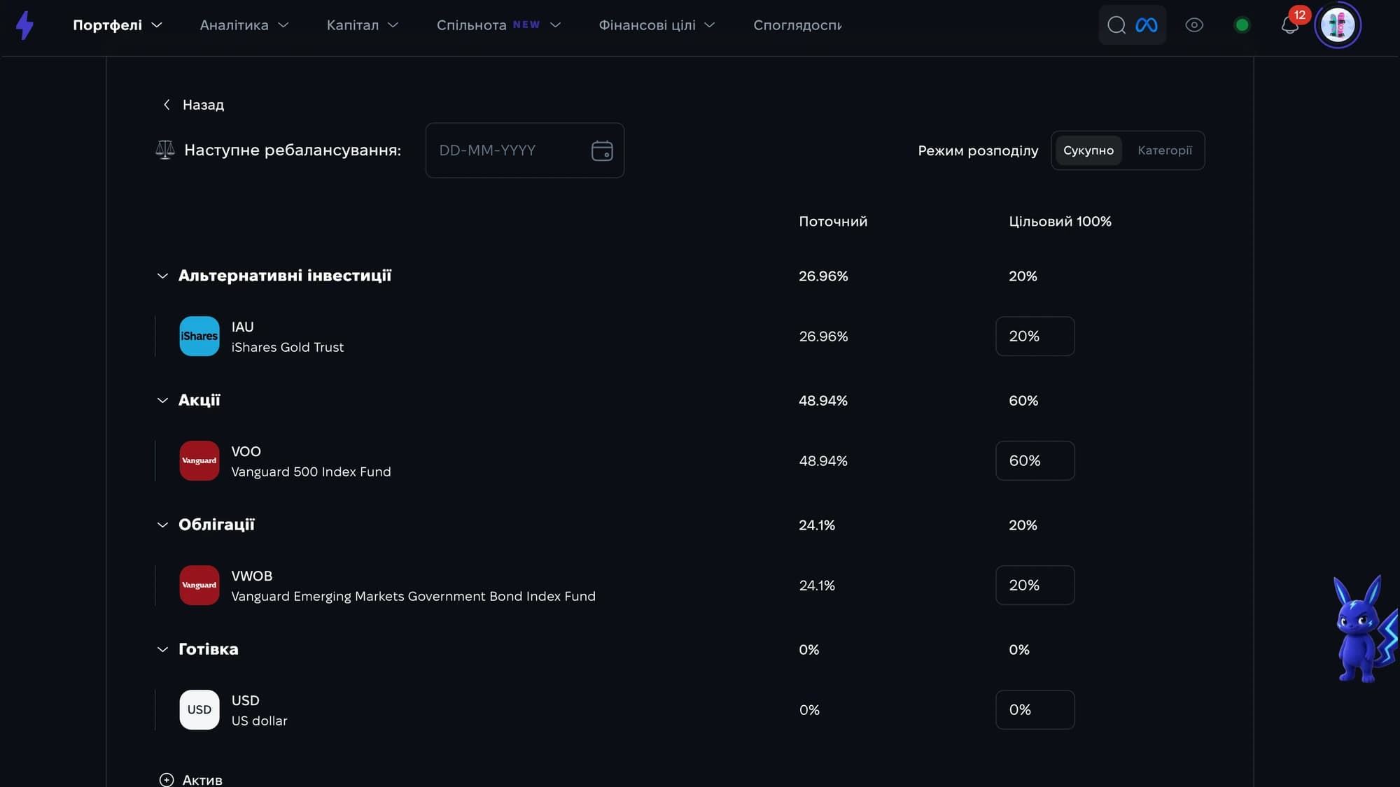This screenshot has height=787, width=1400.
Task: Click the DD-MM-YYYY rebalancing date field
Action: click(x=525, y=150)
